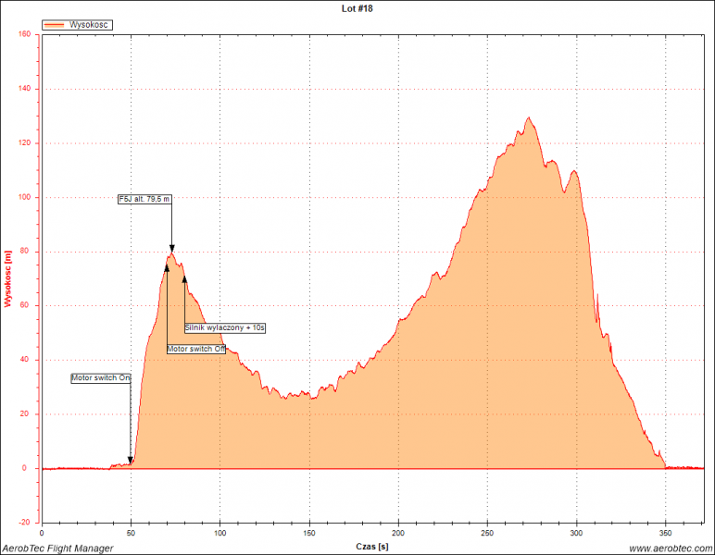The width and height of the screenshot is (715, 555).
Task: Click the red line swatch in the legend
Action: pos(56,25)
